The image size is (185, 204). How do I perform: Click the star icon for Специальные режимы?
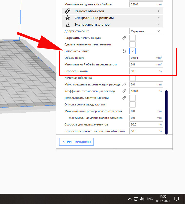tap(68, 18)
